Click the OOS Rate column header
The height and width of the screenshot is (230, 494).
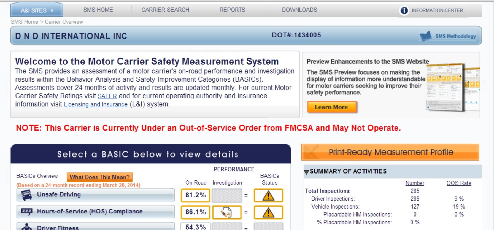point(459,183)
